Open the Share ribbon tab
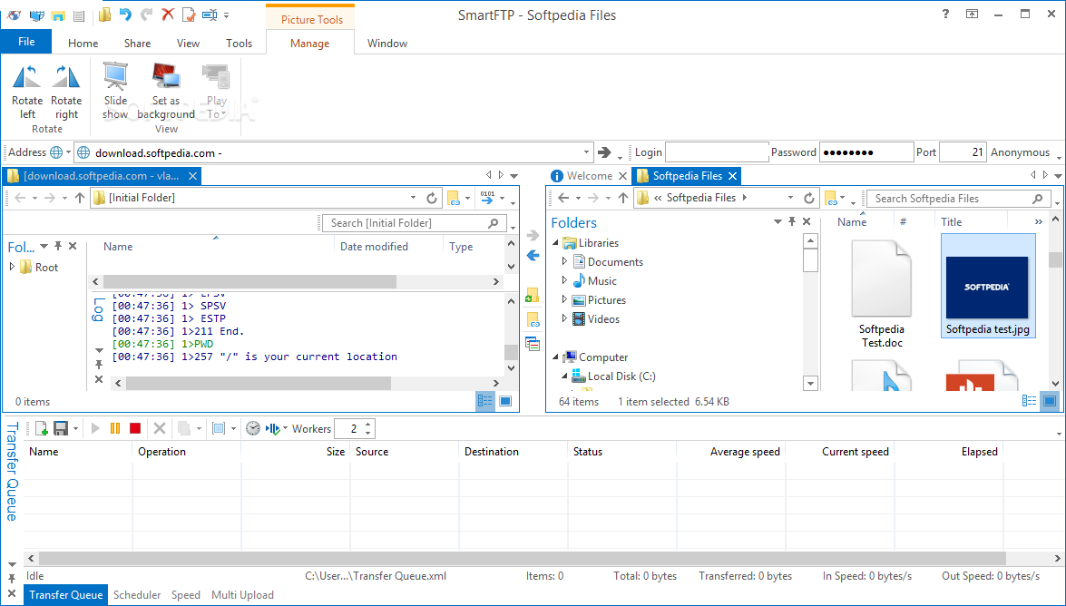The height and width of the screenshot is (606, 1066). (137, 43)
